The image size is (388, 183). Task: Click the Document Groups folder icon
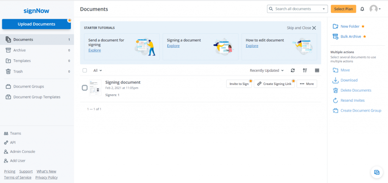8,87
